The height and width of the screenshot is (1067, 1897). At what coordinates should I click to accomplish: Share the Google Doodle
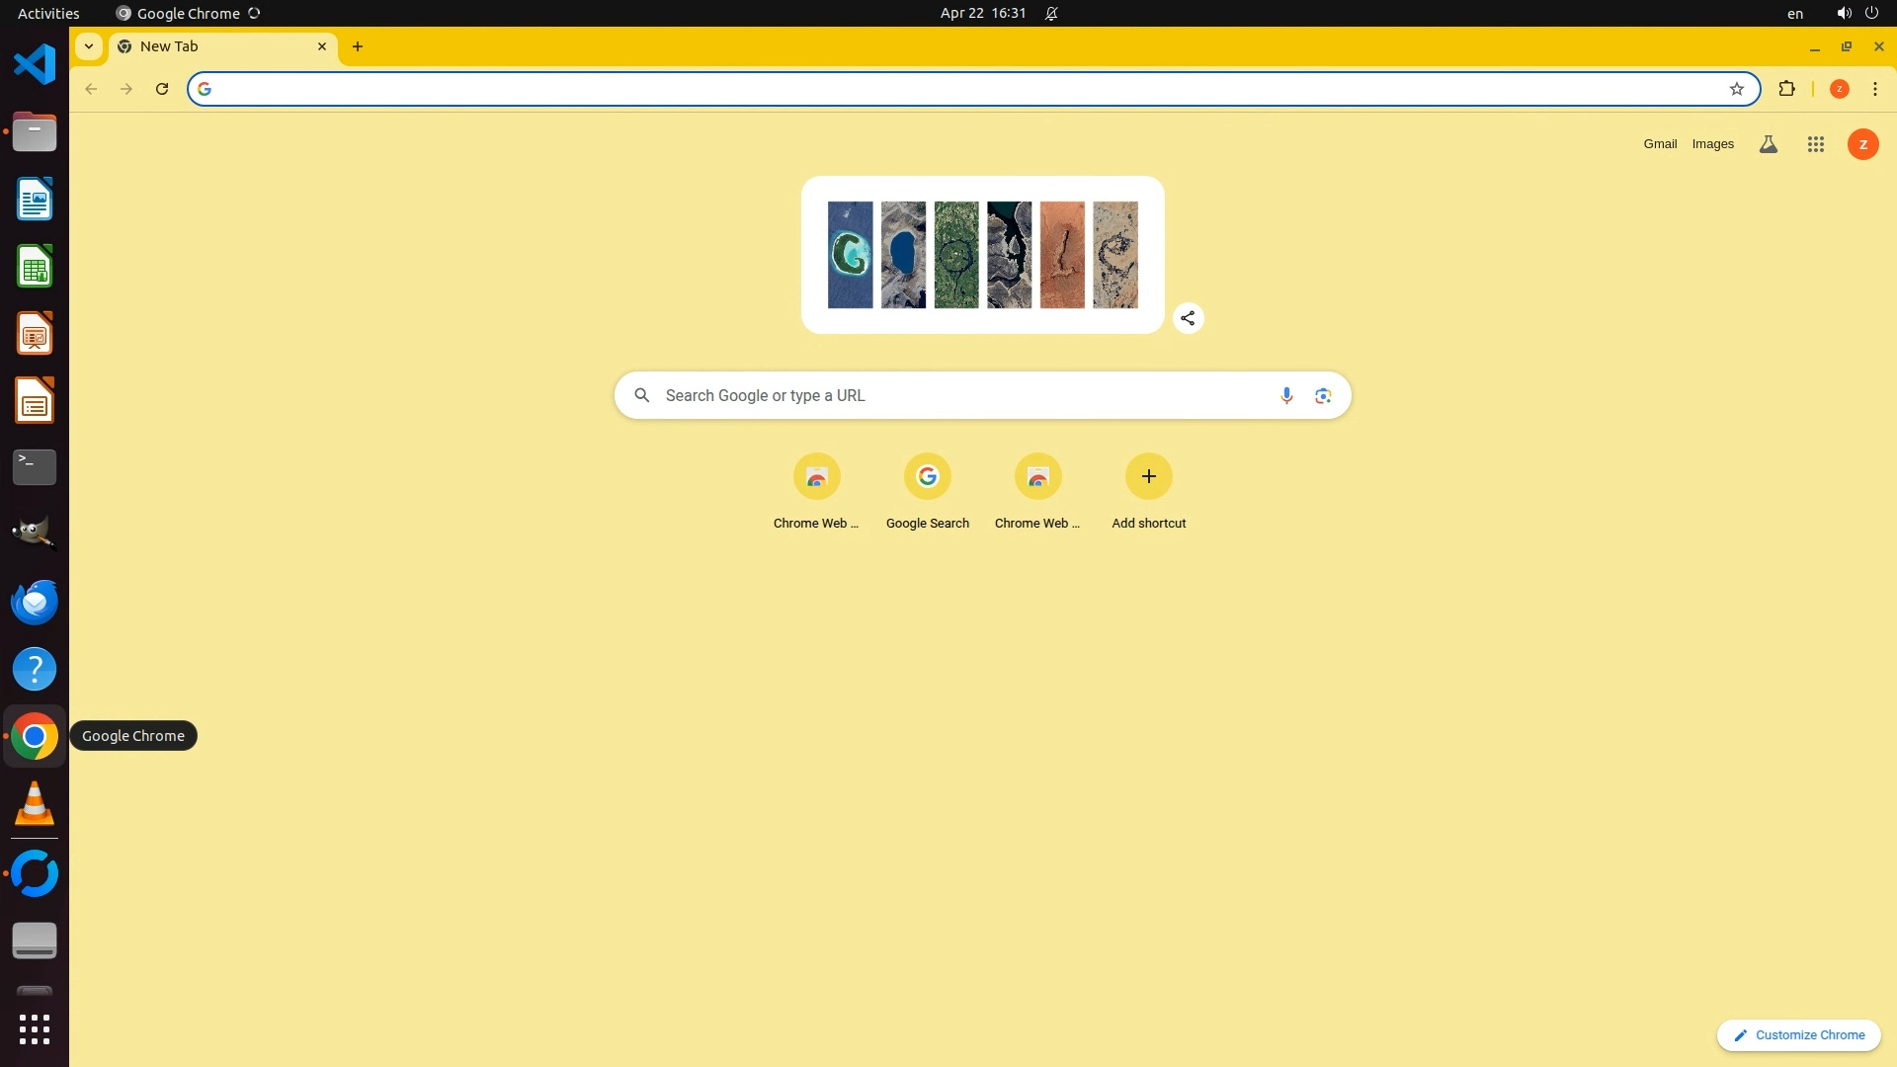1188,318
